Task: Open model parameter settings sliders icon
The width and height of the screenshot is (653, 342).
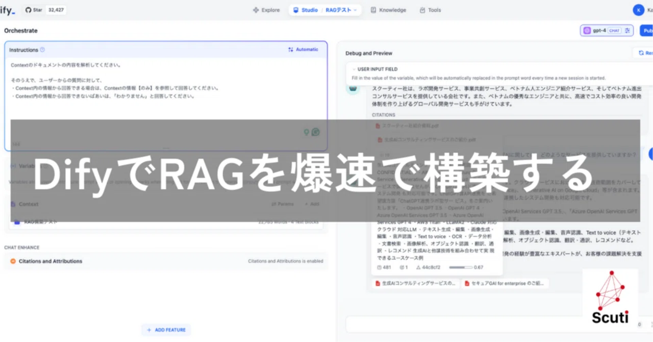Action: 627,31
